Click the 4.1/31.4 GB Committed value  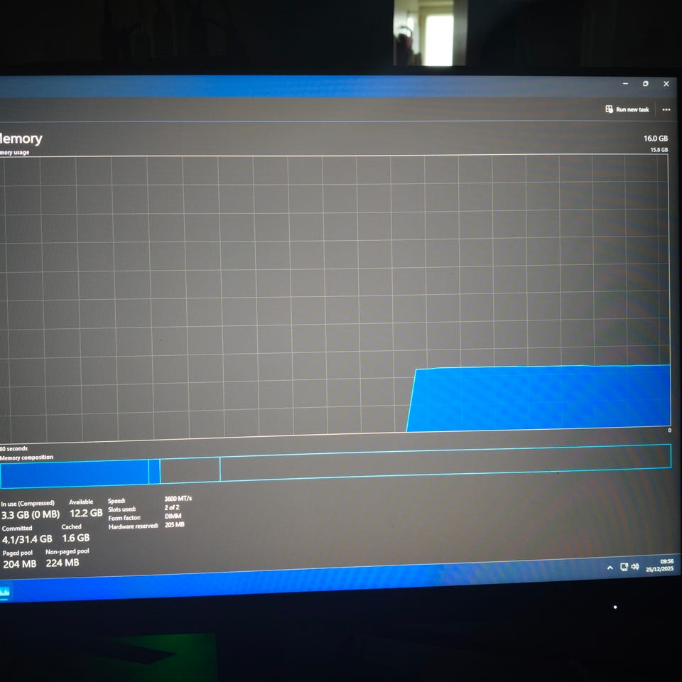click(x=27, y=539)
